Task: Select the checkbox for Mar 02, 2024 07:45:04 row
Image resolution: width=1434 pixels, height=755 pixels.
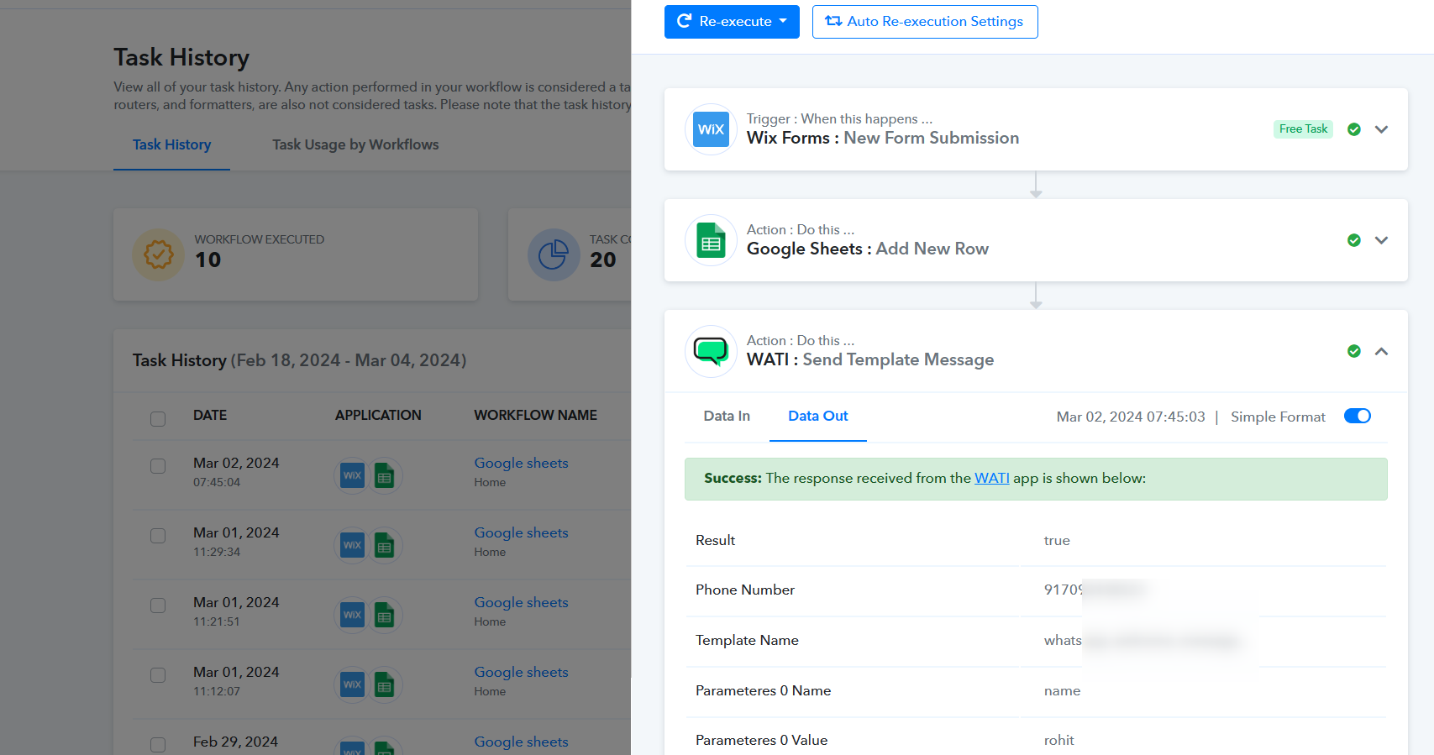Action: (158, 466)
